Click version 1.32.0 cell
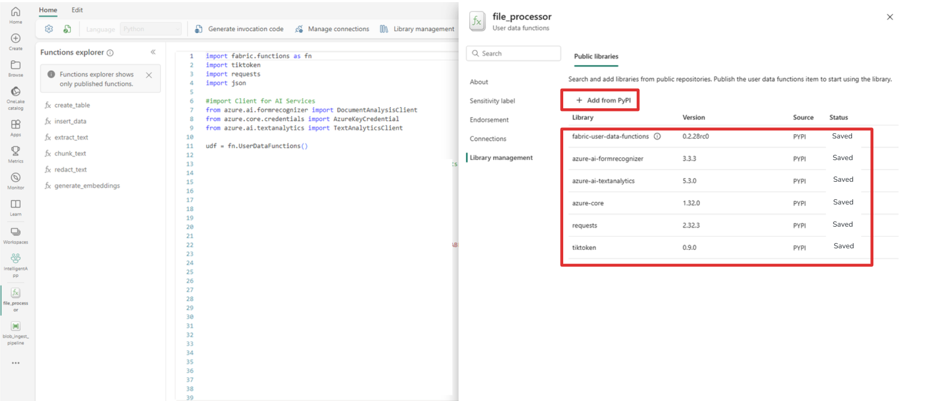Screen dimensions: 929x401 click(691, 203)
